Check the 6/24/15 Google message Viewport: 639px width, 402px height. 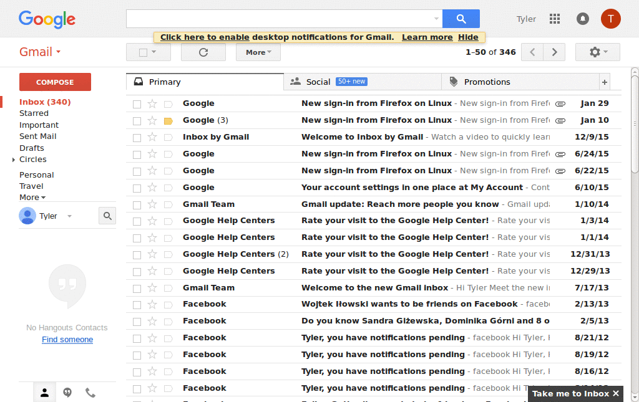(137, 155)
